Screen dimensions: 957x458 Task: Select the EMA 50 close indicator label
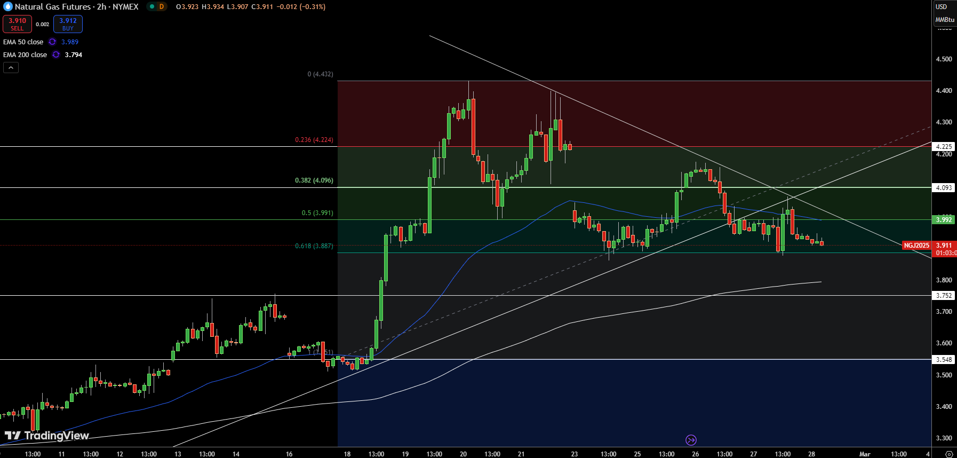23,42
